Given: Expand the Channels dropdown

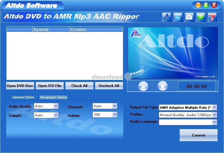Looking at the screenshot, I should 115,106.
